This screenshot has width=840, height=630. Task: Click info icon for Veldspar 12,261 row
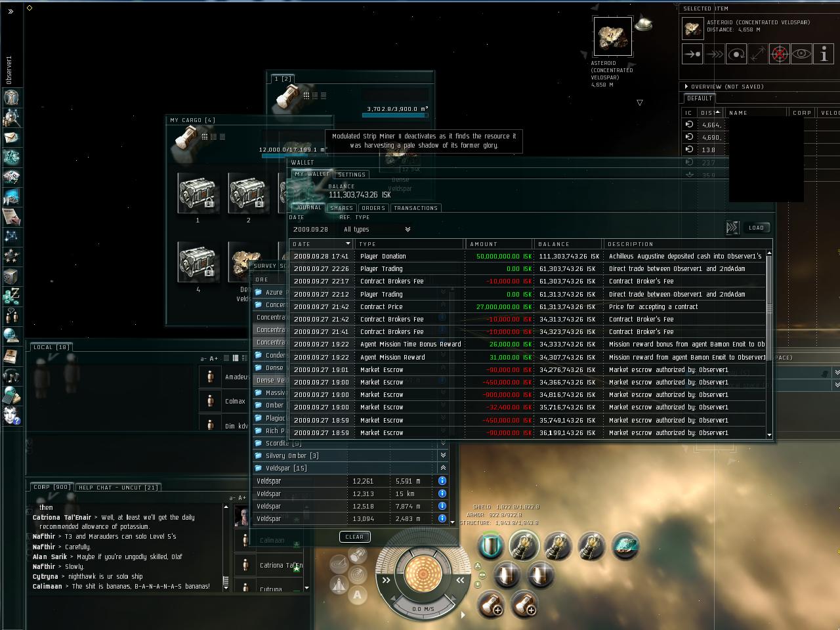pos(442,481)
